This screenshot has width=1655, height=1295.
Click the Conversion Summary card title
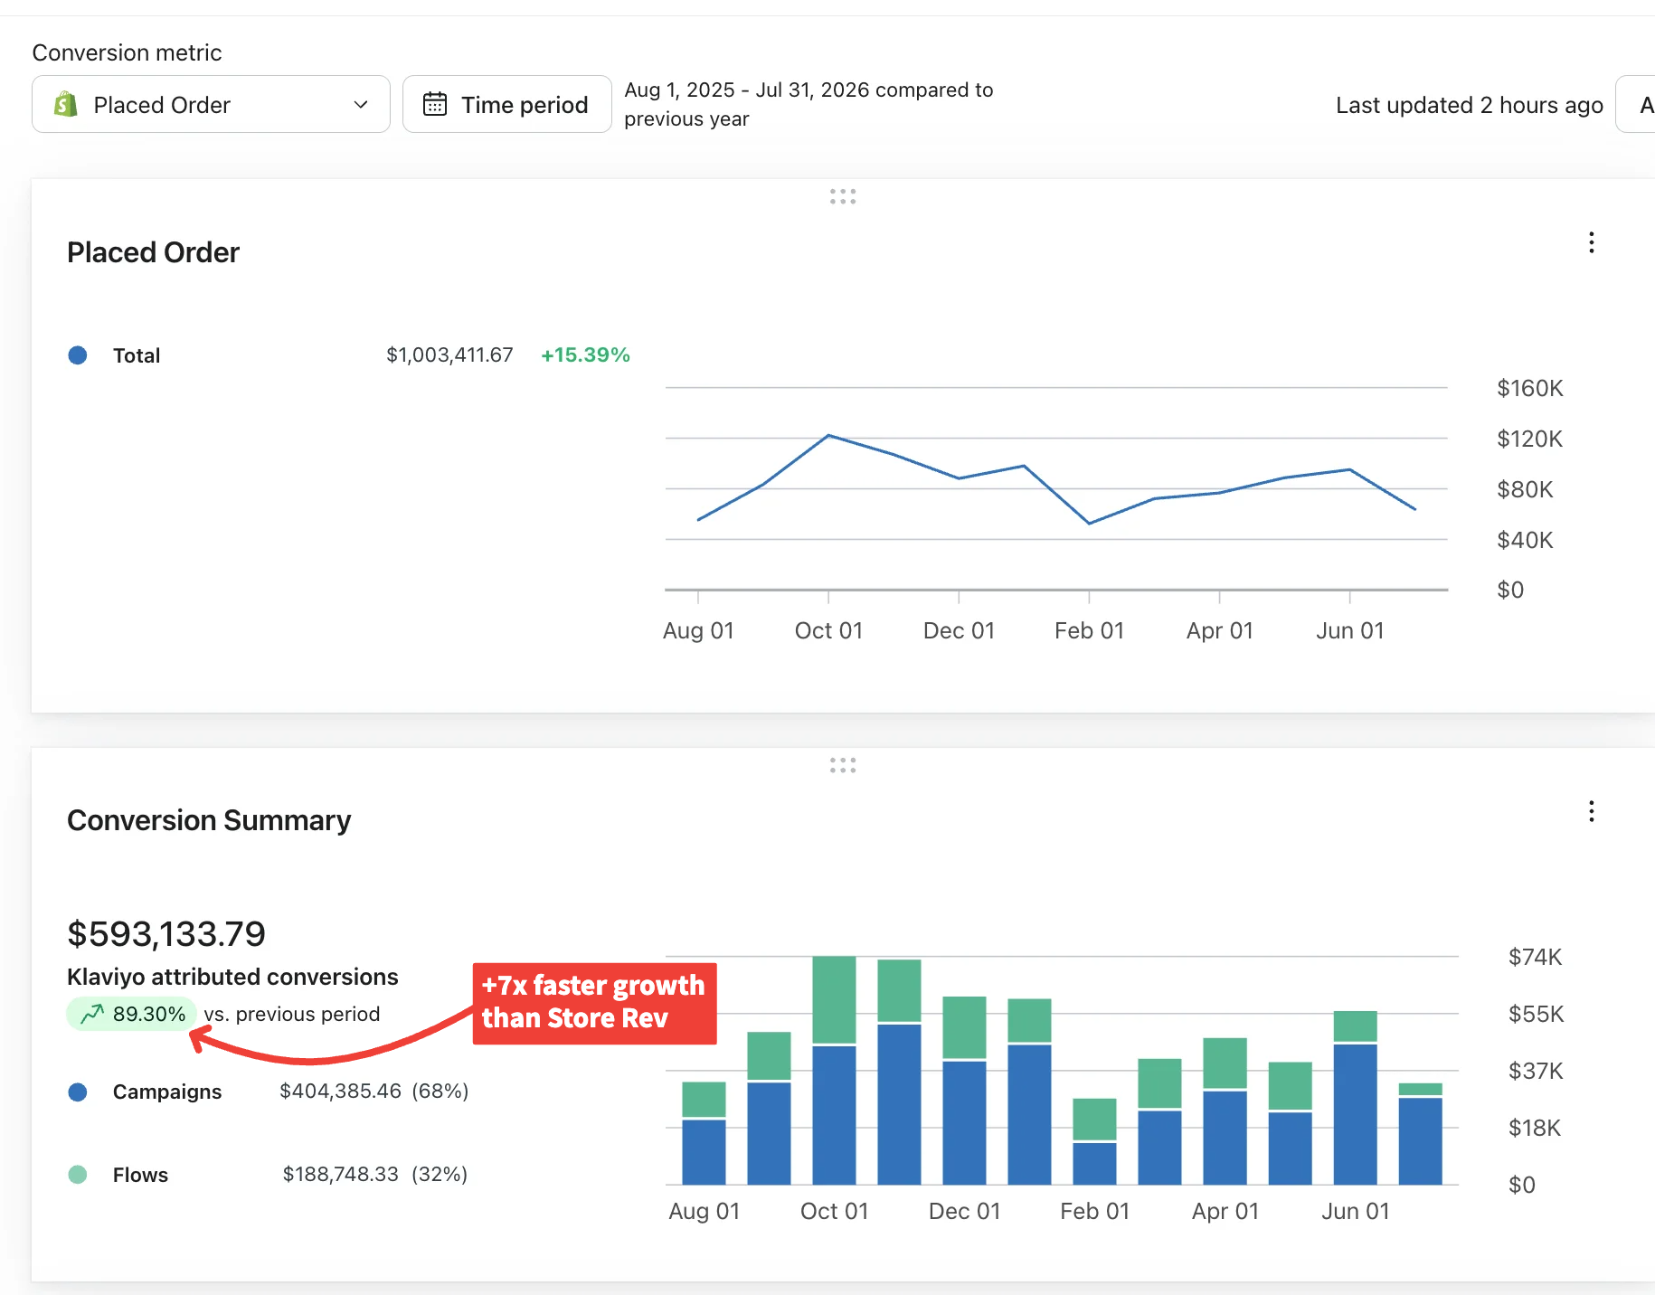pyautogui.click(x=209, y=820)
